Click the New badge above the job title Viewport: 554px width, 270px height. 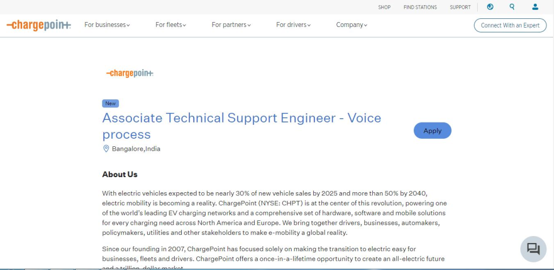[110, 104]
